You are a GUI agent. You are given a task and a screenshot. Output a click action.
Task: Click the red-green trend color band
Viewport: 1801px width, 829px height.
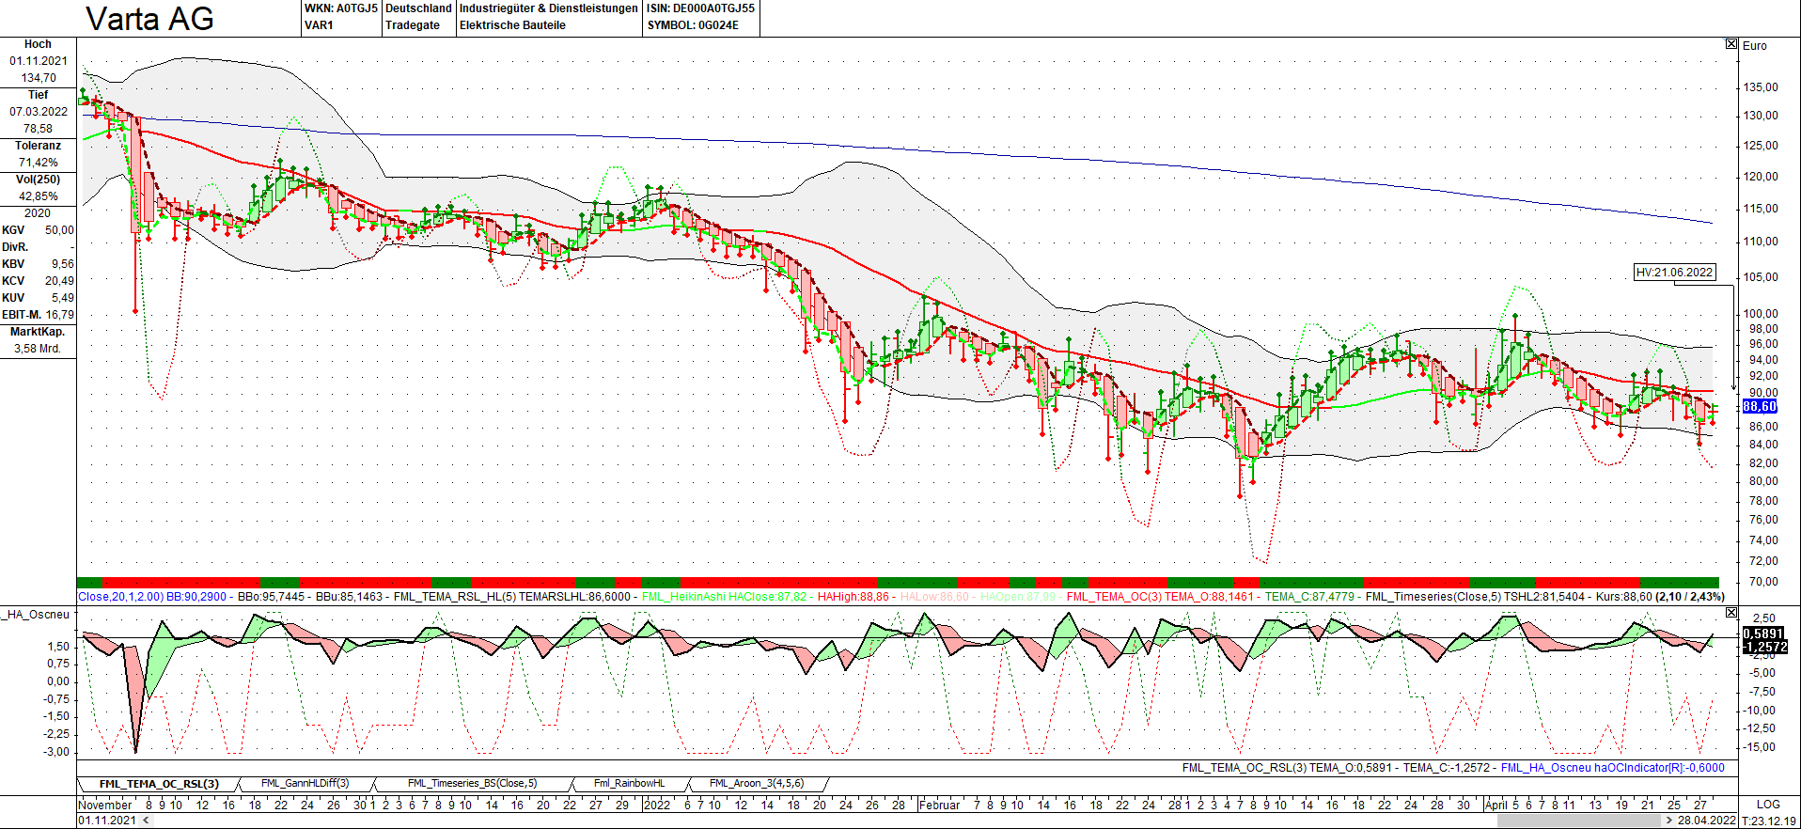[x=898, y=583]
